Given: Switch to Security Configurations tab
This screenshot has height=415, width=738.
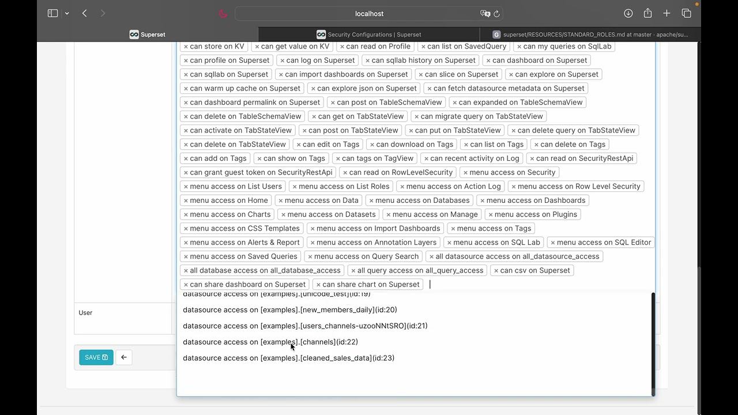Looking at the screenshot, I should [x=369, y=35].
